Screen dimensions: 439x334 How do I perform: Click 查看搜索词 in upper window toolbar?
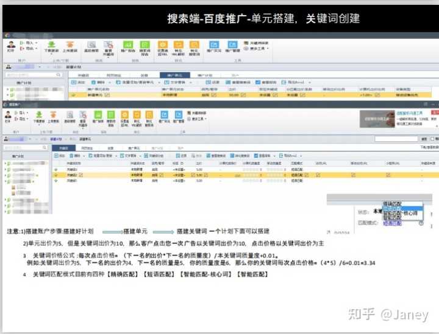click(x=238, y=82)
